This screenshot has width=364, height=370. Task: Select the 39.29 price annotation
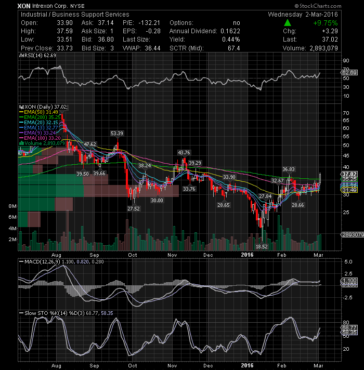(x=195, y=163)
